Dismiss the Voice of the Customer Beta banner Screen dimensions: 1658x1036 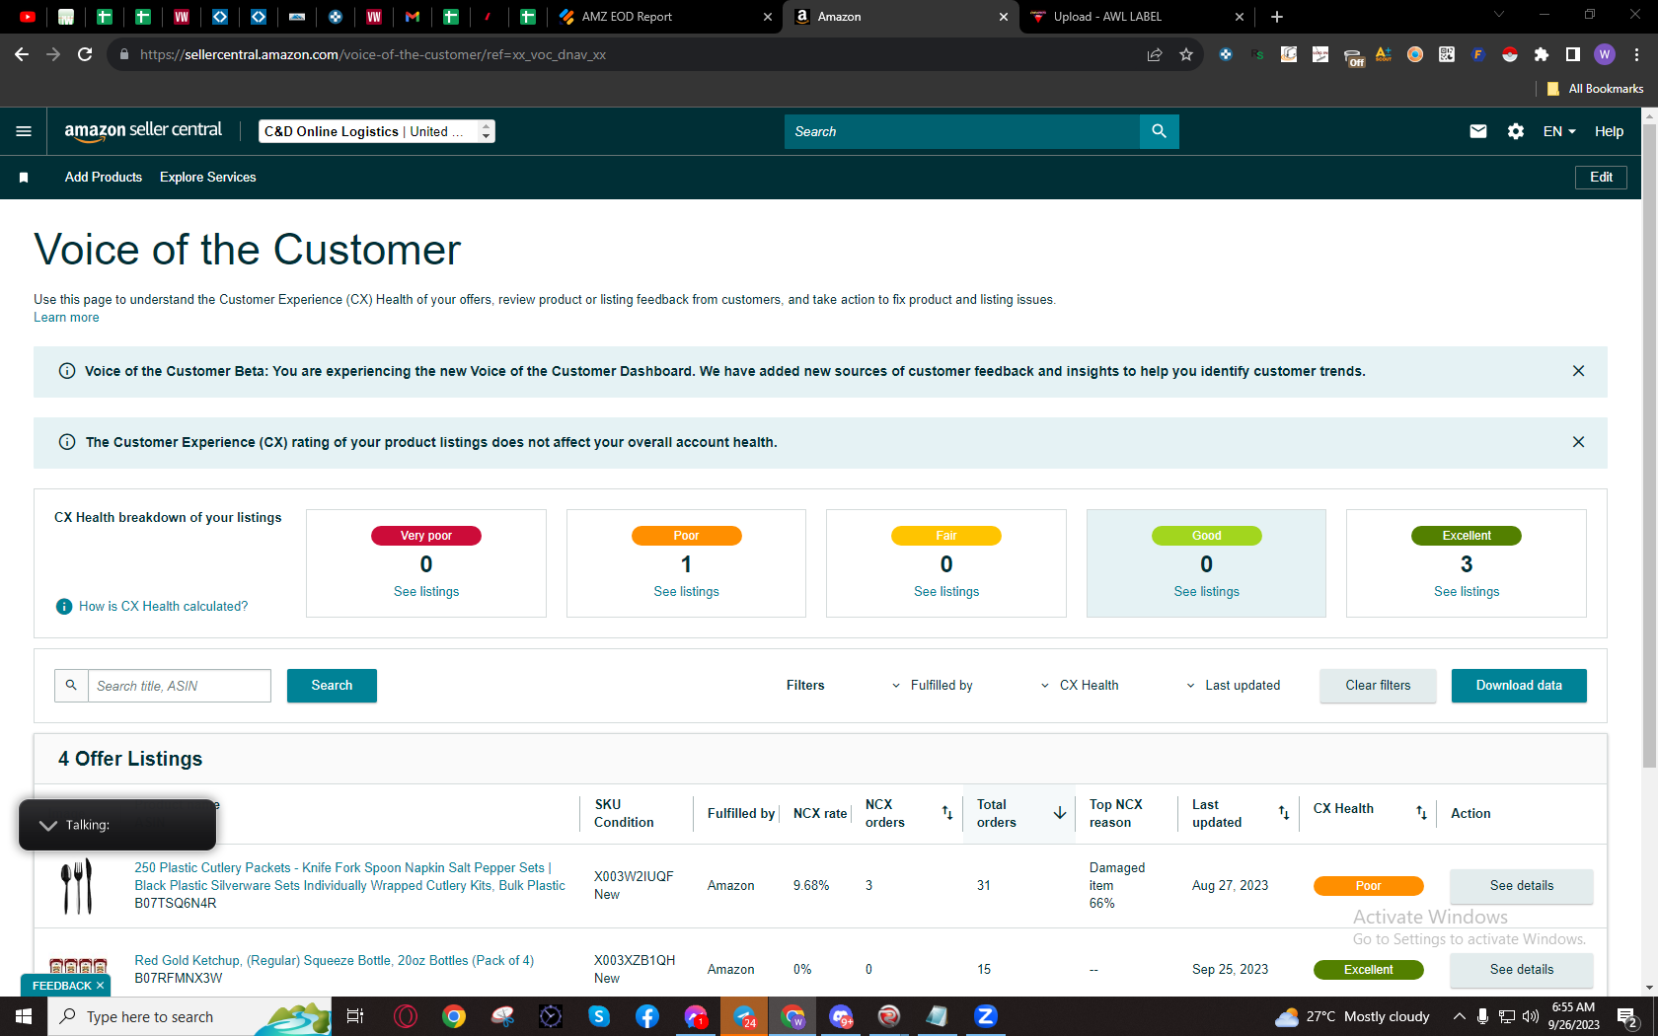pyautogui.click(x=1578, y=371)
